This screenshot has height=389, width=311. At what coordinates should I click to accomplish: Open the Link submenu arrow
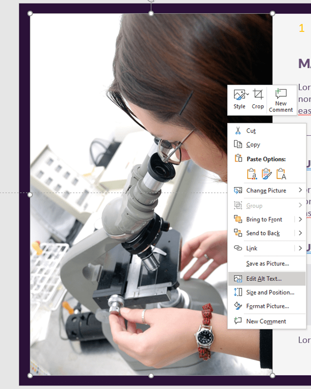300,248
